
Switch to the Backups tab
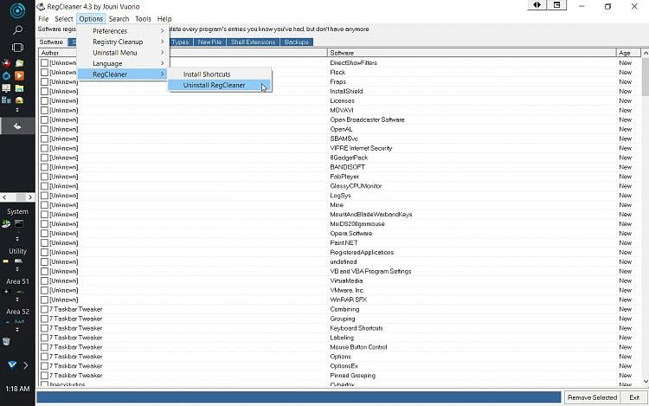tap(296, 42)
